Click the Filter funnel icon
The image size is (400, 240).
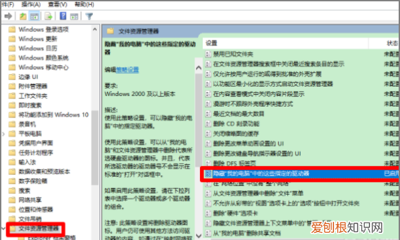tap(89, 16)
